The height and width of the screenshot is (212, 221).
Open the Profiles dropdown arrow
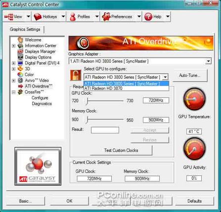point(97,16)
